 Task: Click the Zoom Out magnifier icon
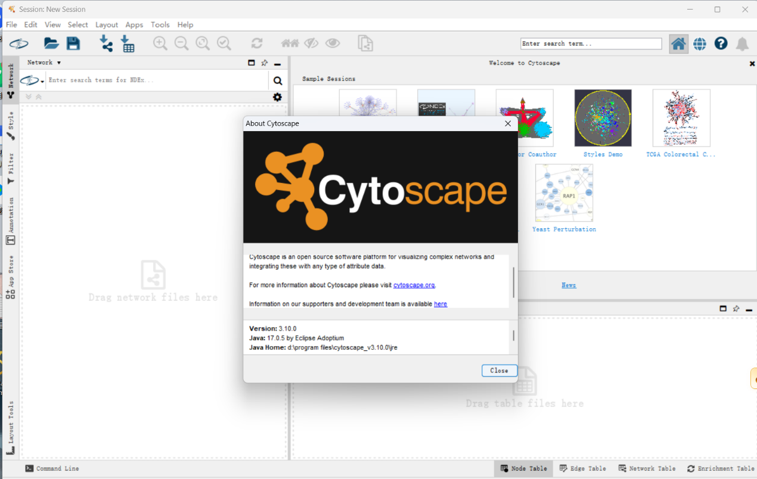coord(181,43)
